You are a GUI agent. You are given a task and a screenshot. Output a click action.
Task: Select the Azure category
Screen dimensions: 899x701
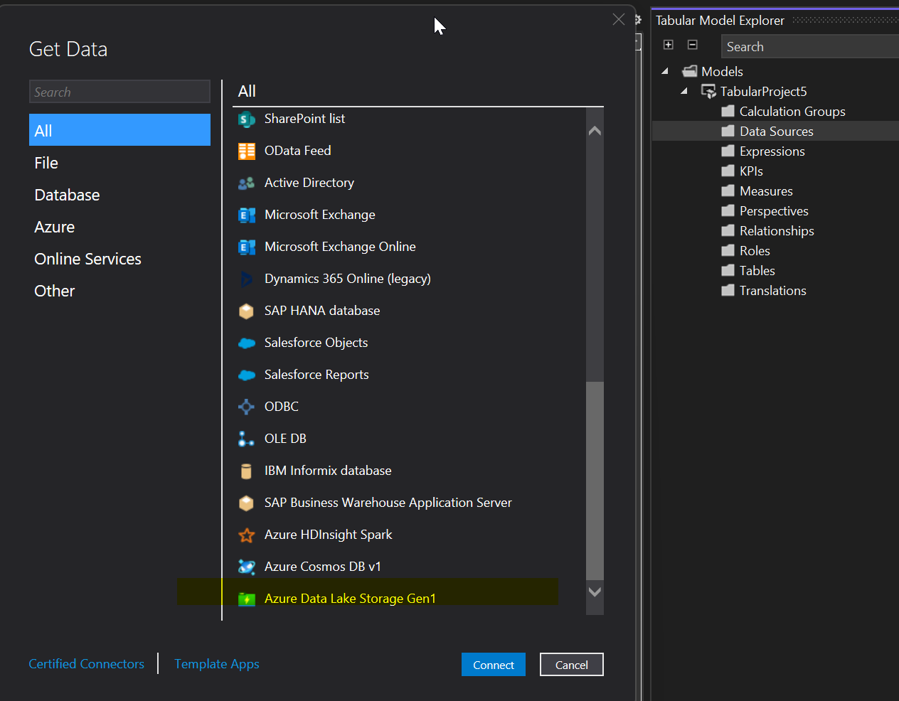pos(119,227)
